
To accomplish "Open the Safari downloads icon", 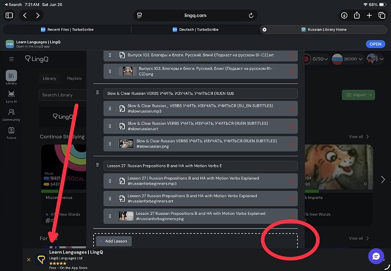I will coord(344,15).
